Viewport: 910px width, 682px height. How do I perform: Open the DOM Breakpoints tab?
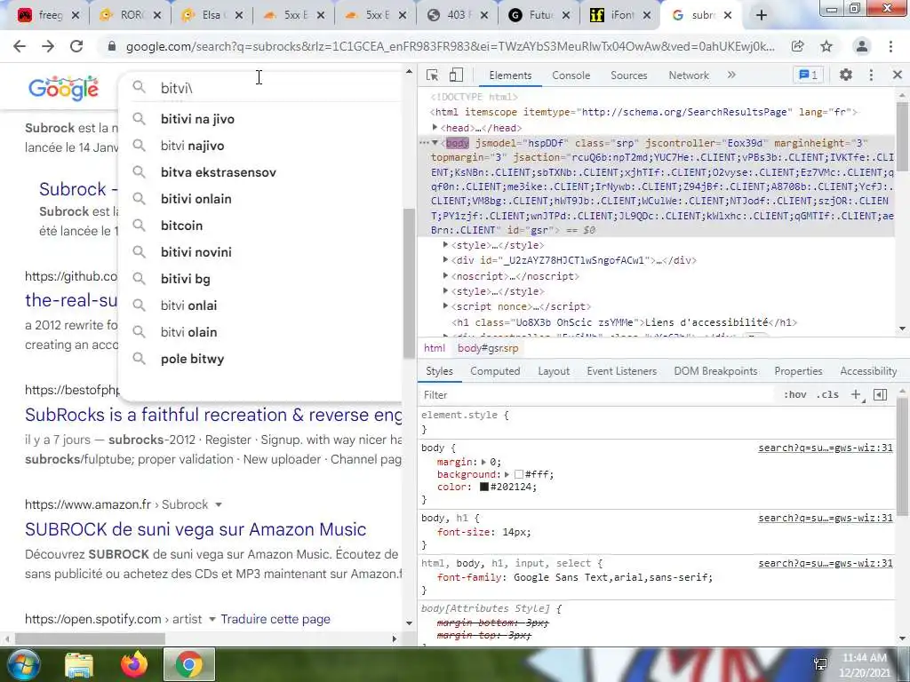point(715,371)
